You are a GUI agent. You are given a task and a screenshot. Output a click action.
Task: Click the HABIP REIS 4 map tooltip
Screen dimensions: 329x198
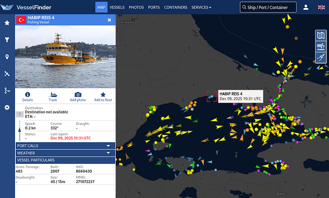point(241,96)
